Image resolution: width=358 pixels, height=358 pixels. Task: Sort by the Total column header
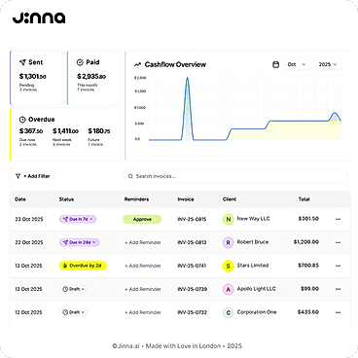coord(304,199)
